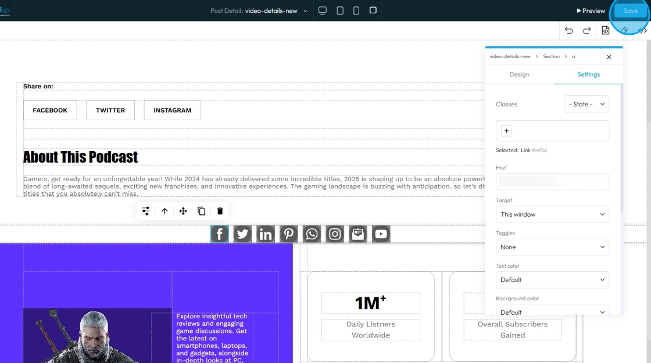Redo the last undone change
651x363 pixels.
586,30
